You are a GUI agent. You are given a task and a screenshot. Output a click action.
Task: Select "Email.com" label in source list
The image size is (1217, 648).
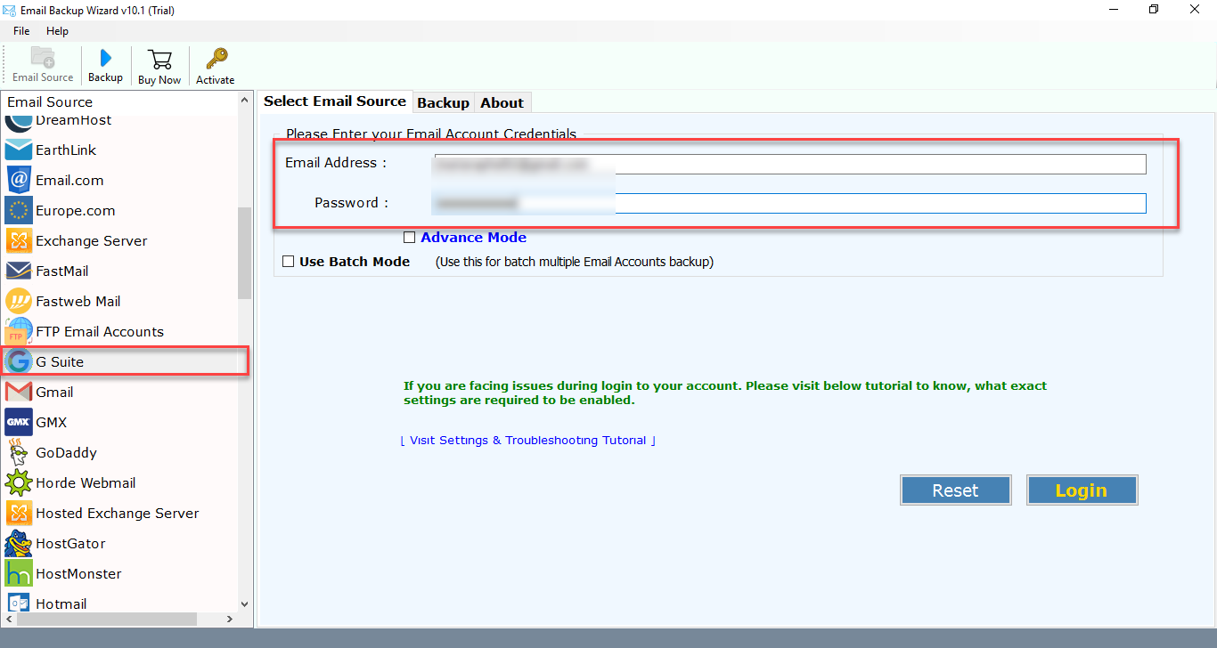click(x=69, y=181)
